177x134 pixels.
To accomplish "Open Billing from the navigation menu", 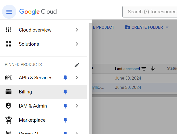I will pyautogui.click(x=25, y=92).
